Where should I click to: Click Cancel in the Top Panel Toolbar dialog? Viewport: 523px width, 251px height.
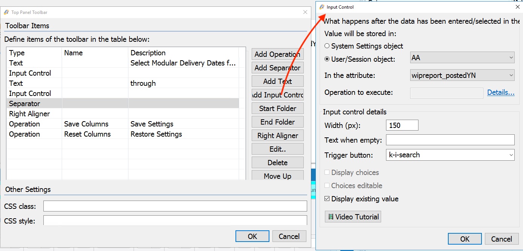tap(289, 236)
